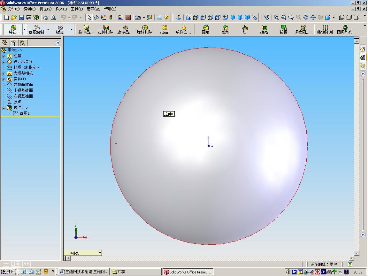Open dropdown arrow next to 草图绘制 button
Image resolution: width=368 pixels, height=276 pixels.
coord(48,29)
